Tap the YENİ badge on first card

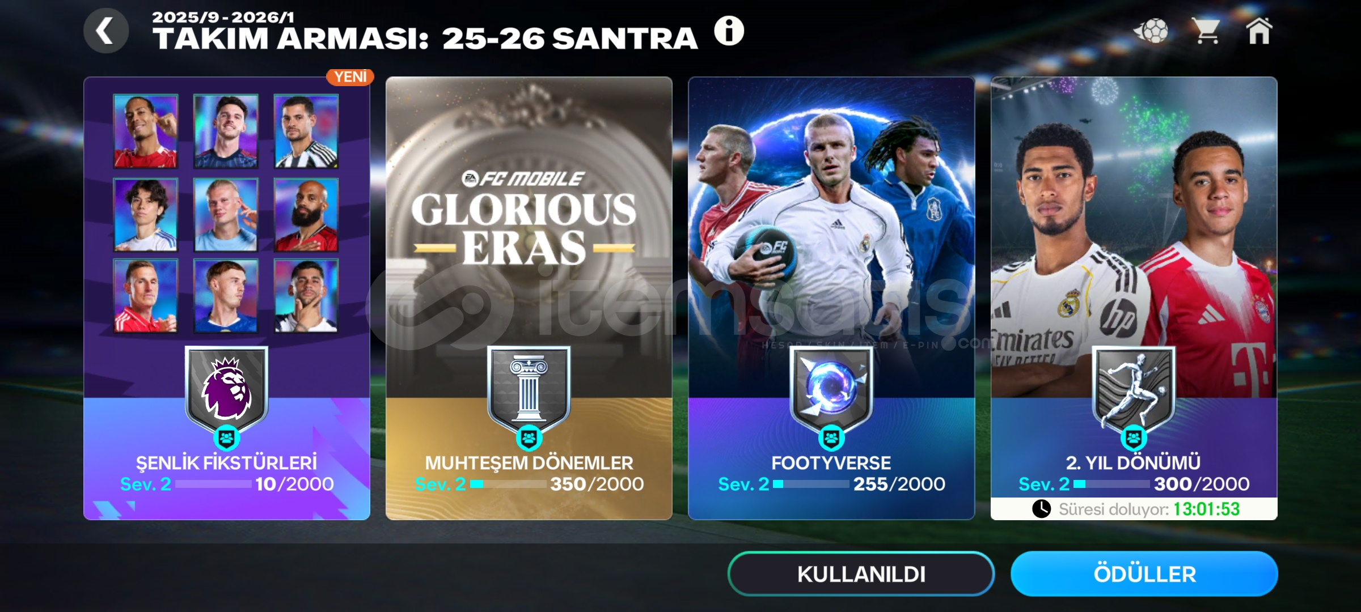coord(350,77)
